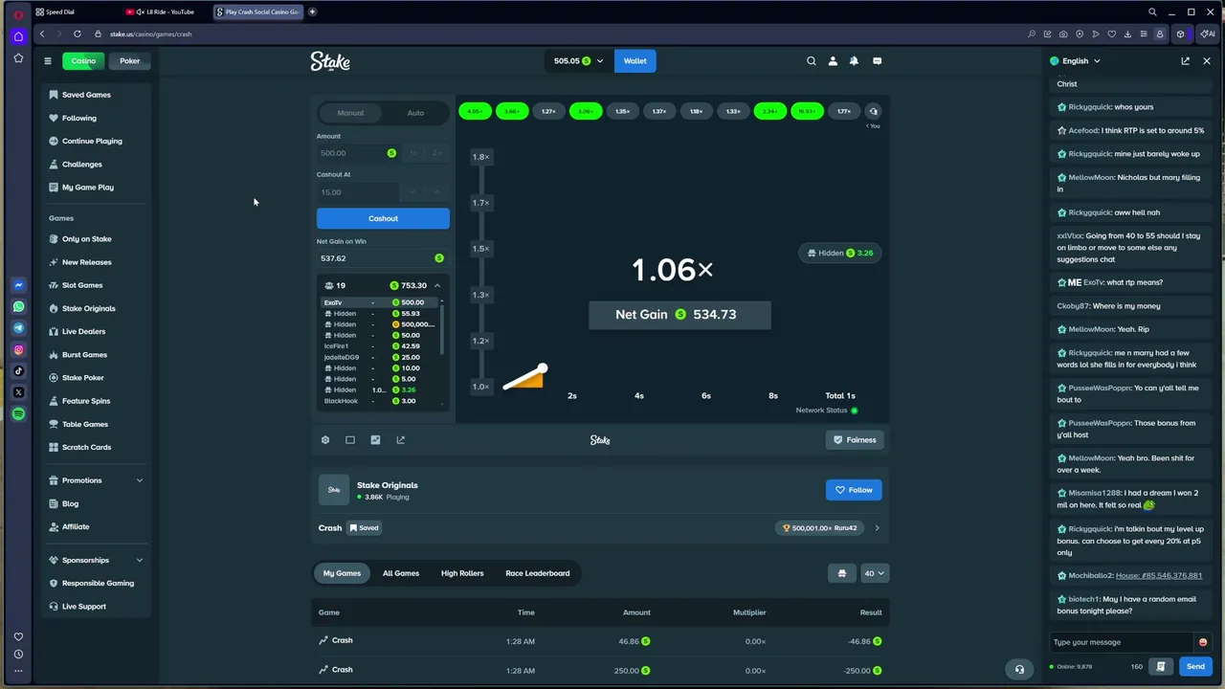Send the chat message
Screen dimensions: 1225x689
[x=1195, y=666]
